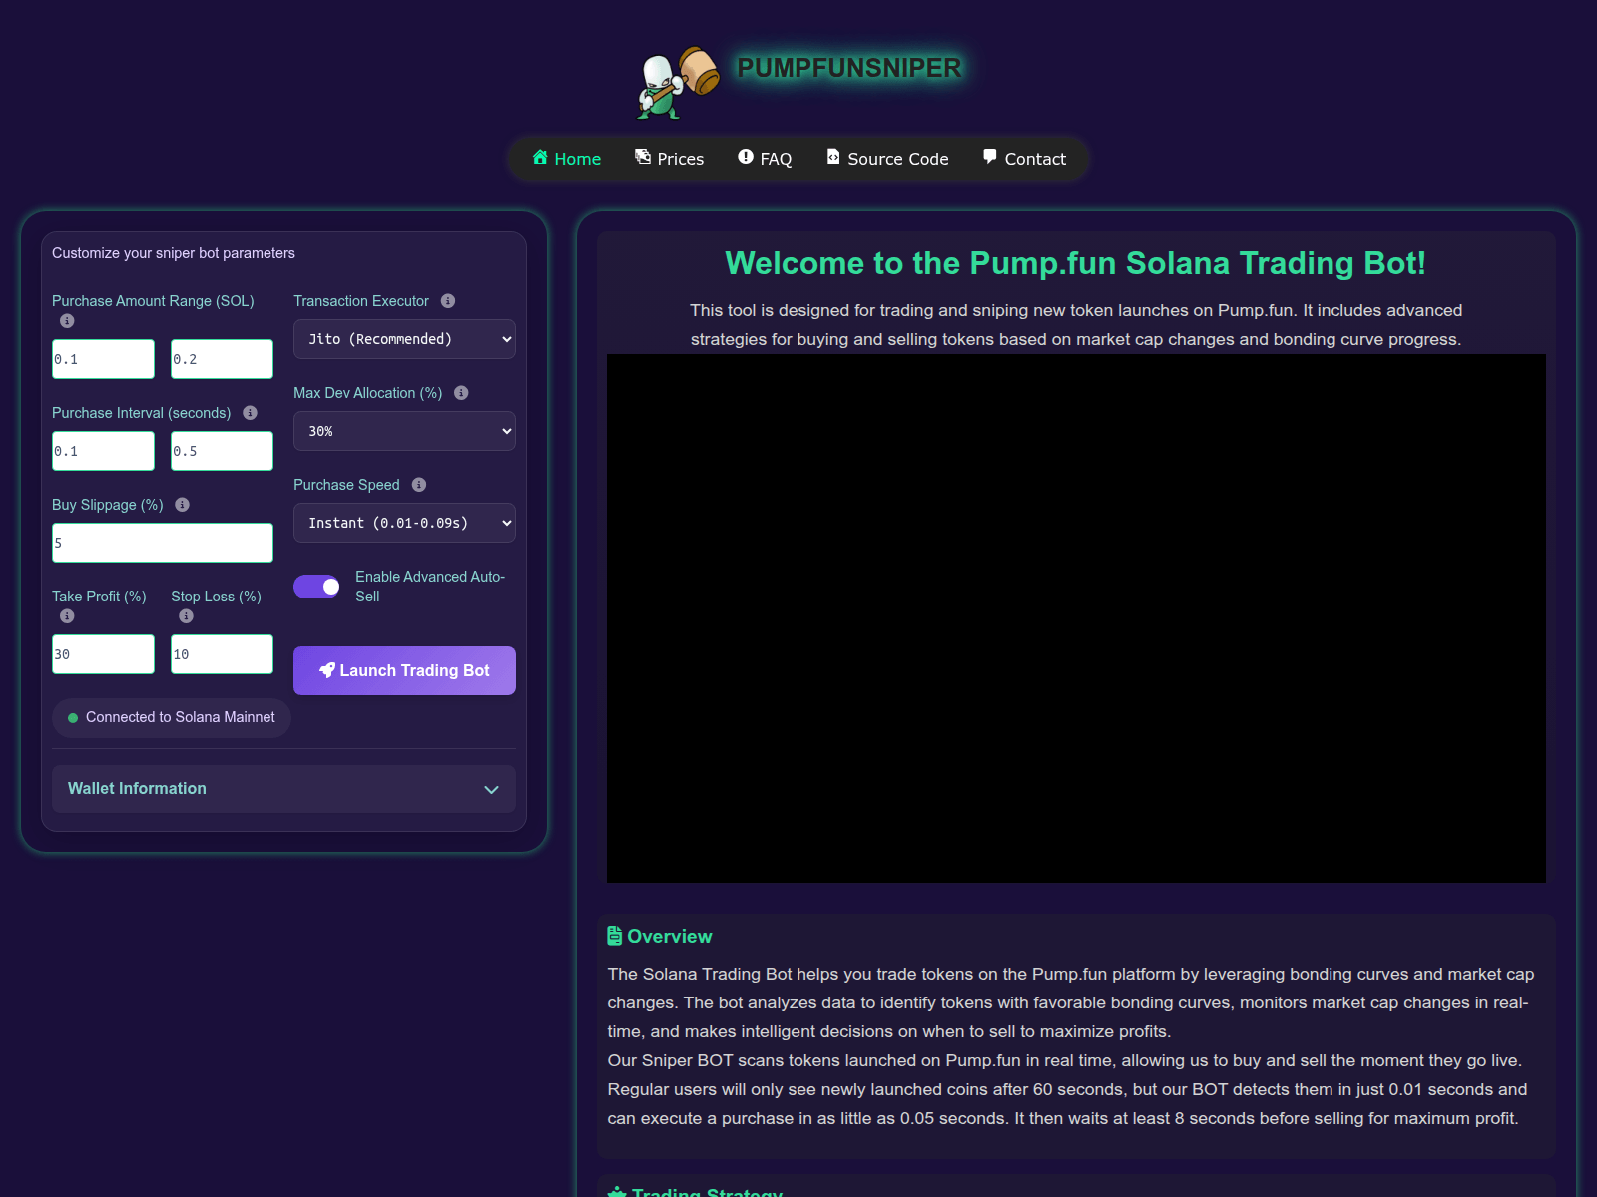Open the Transaction Executor dropdown
This screenshot has width=1597, height=1197.
(x=404, y=339)
